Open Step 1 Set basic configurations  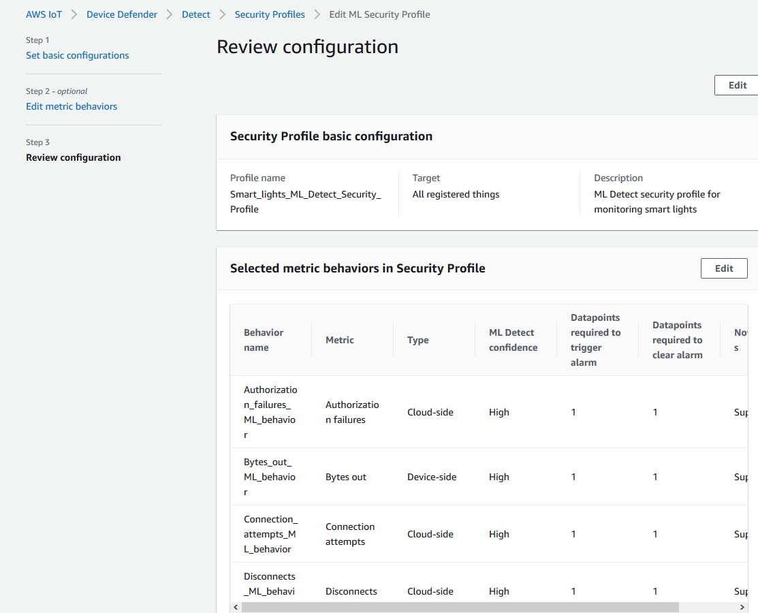78,55
